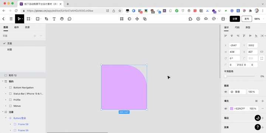This screenshot has height=133, width=266.
Task: Click the boolean operations icon in center toolbar
Action: pyautogui.click(x=145, y=19)
